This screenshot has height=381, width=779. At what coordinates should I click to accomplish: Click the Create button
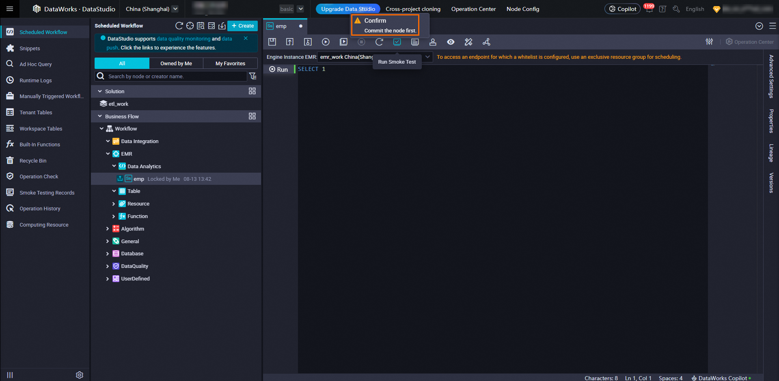[x=242, y=26]
